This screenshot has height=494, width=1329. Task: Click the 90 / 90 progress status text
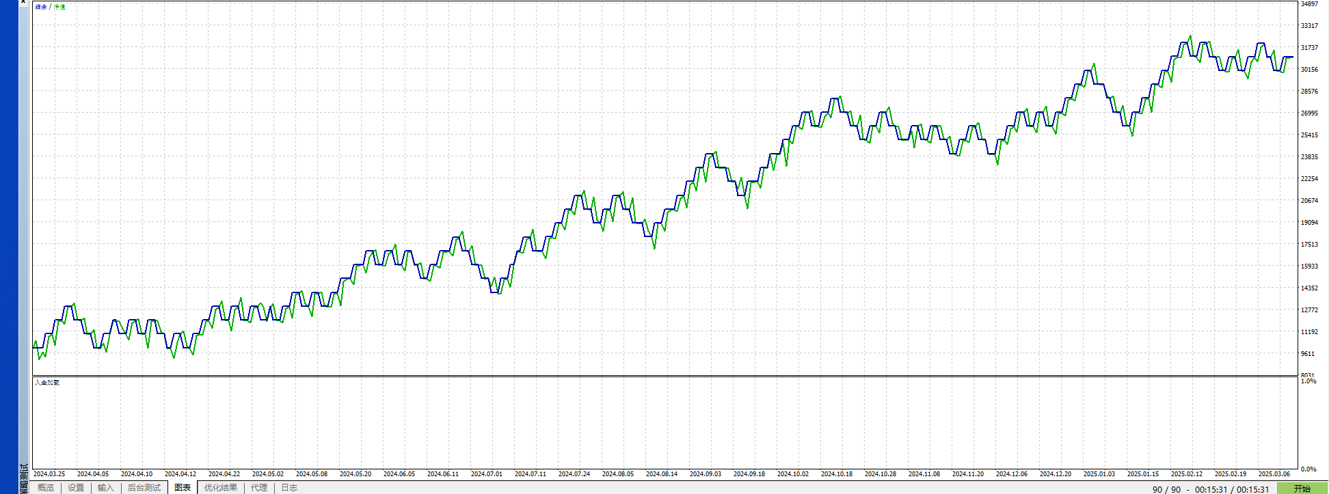click(1166, 489)
